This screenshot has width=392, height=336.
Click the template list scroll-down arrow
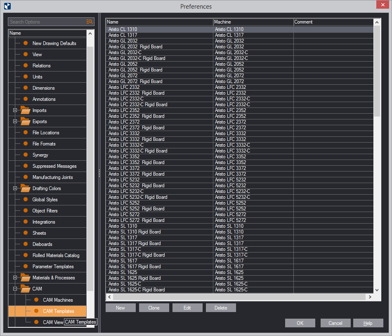377,290
